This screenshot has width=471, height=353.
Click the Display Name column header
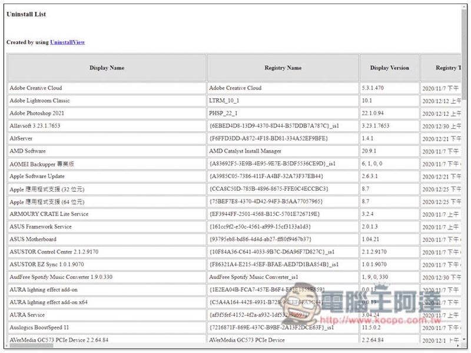[x=107, y=68]
